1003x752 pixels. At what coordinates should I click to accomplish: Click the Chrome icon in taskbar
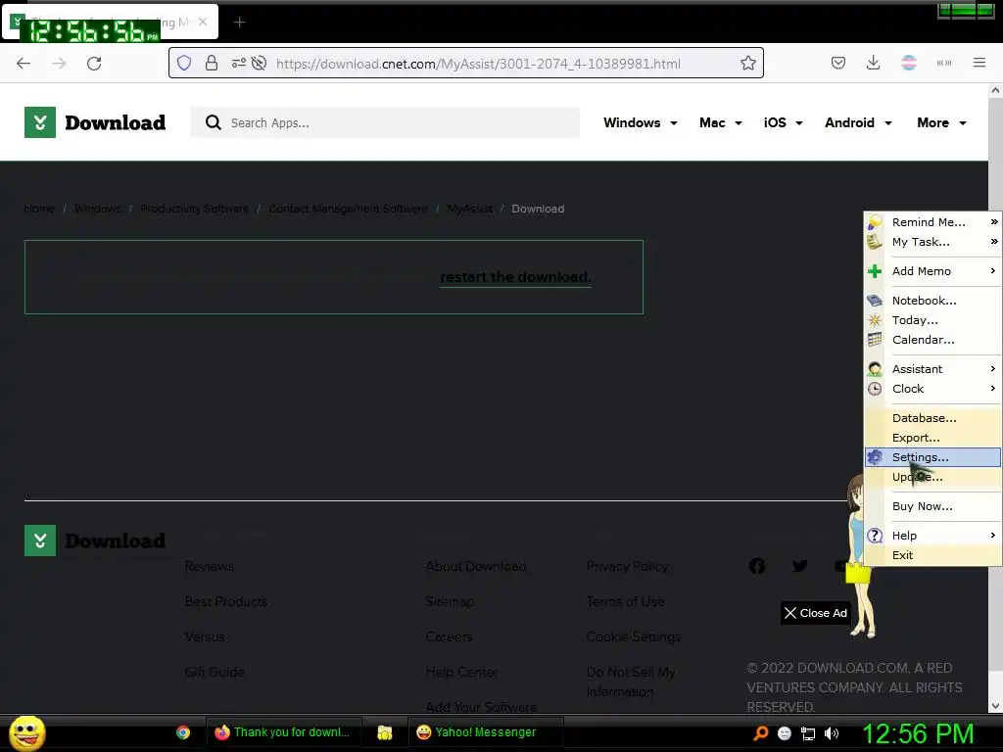(x=183, y=732)
